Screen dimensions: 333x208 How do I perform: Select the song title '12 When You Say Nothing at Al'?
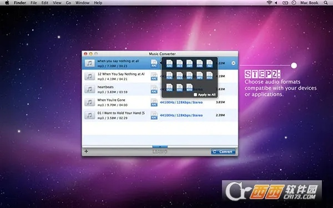(121, 74)
